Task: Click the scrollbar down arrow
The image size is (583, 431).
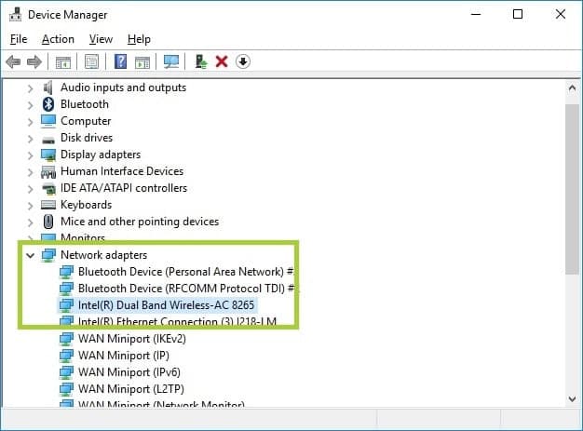Action: tap(572, 399)
